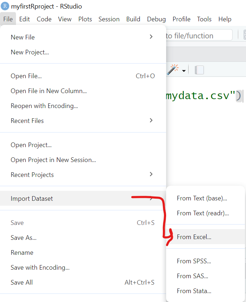Viewport: 246px width, 302px height.
Task: Choose Open Project in New Session...
Action: pyautogui.click(x=83, y=160)
